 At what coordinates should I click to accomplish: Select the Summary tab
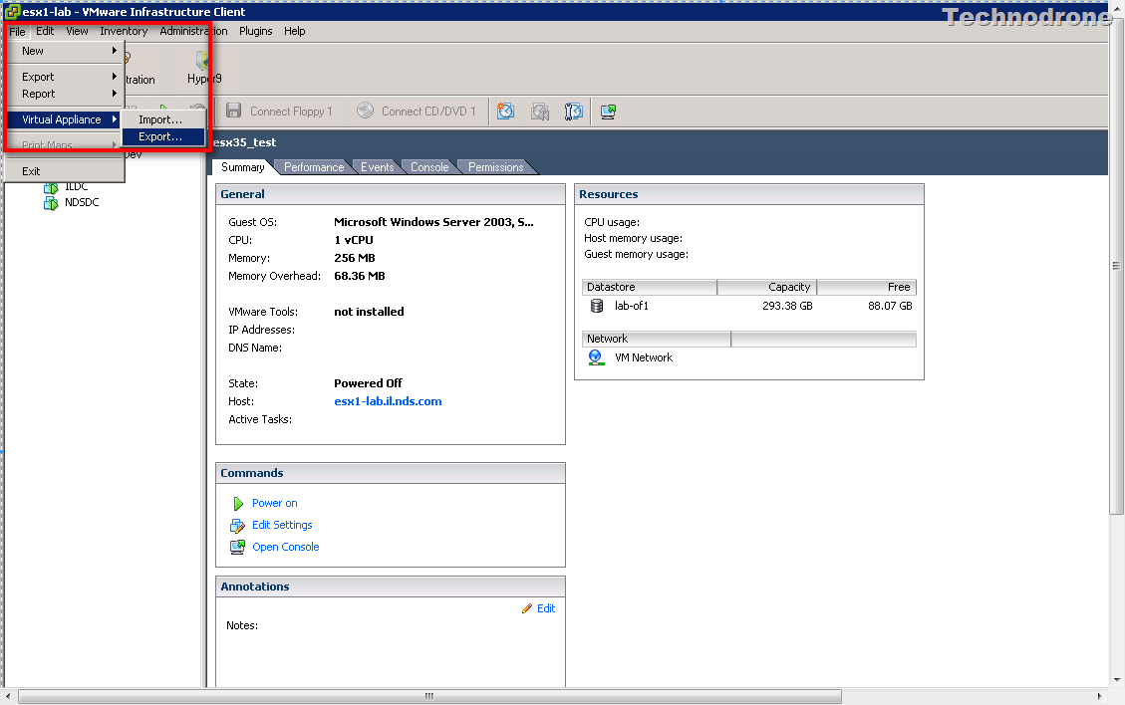[x=242, y=167]
